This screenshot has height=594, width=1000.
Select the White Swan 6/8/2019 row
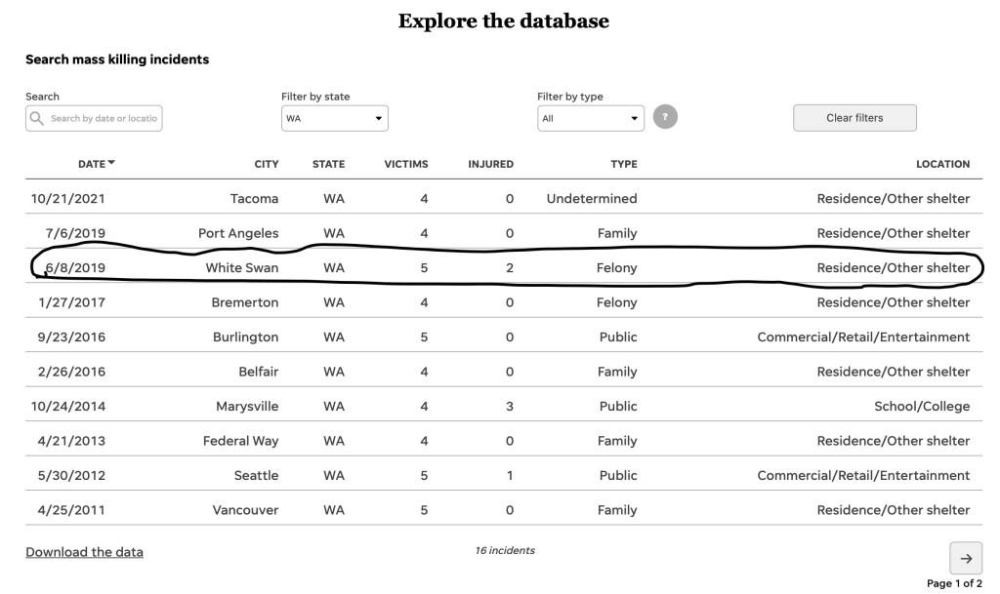[x=498, y=267]
